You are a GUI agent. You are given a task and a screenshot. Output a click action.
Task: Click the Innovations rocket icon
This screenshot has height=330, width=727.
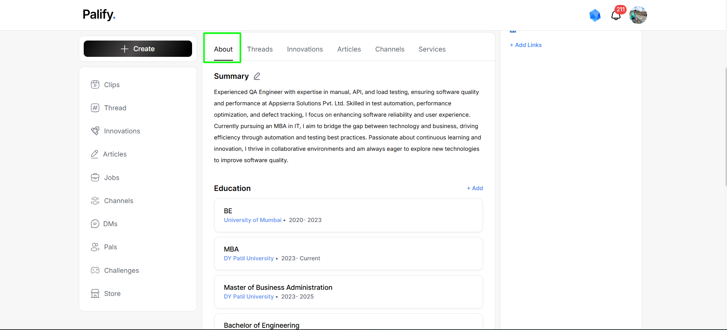point(95,131)
